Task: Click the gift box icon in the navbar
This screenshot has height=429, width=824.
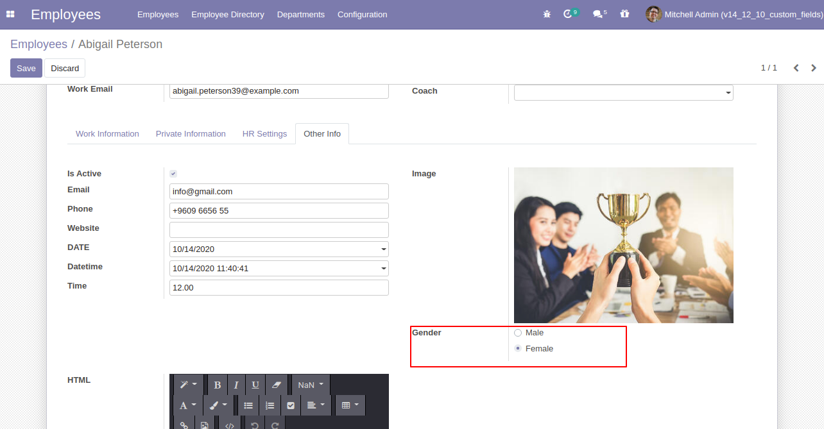Action: 624,13
